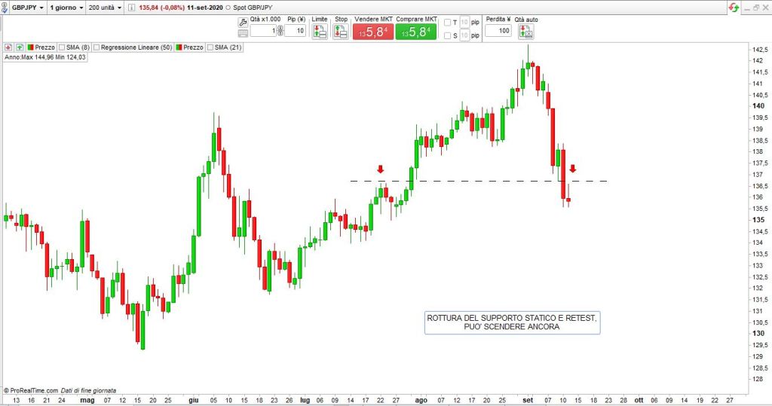This screenshot has height=406, width=772.
Task: Click the keyboard icon under the wrench
Action: (243, 33)
